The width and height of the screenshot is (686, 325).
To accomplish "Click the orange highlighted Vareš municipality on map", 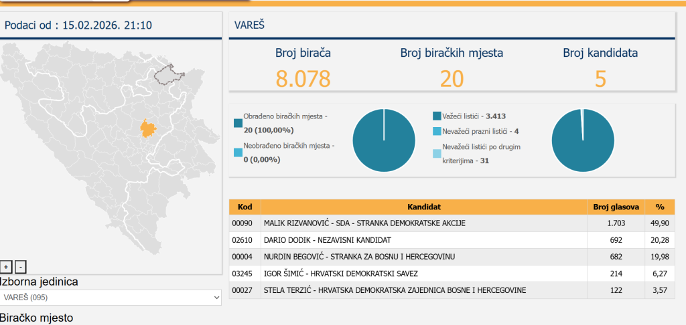I will tap(149, 128).
